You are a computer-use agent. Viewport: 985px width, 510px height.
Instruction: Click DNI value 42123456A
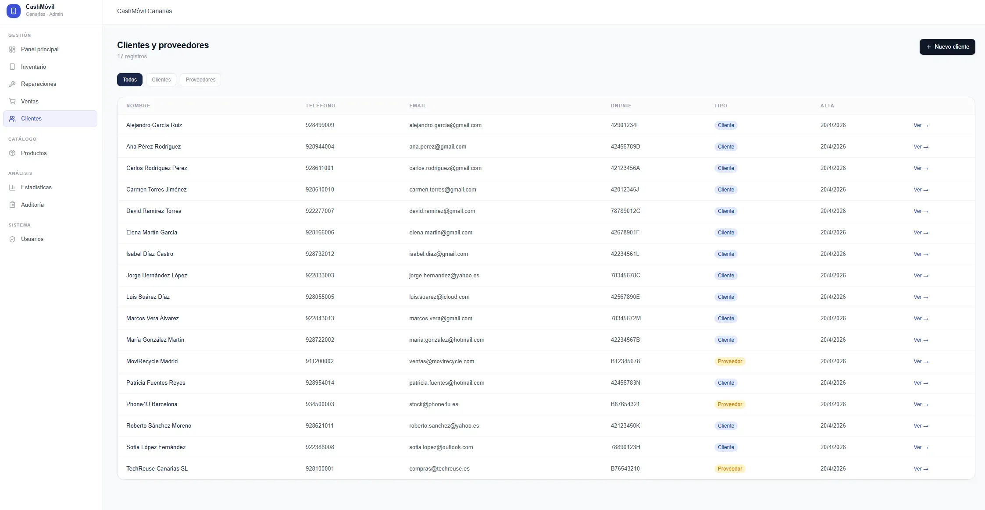tap(625, 168)
